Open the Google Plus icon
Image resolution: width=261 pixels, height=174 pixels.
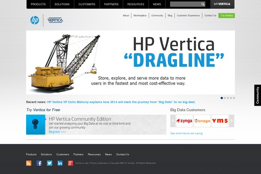[x=70, y=163]
